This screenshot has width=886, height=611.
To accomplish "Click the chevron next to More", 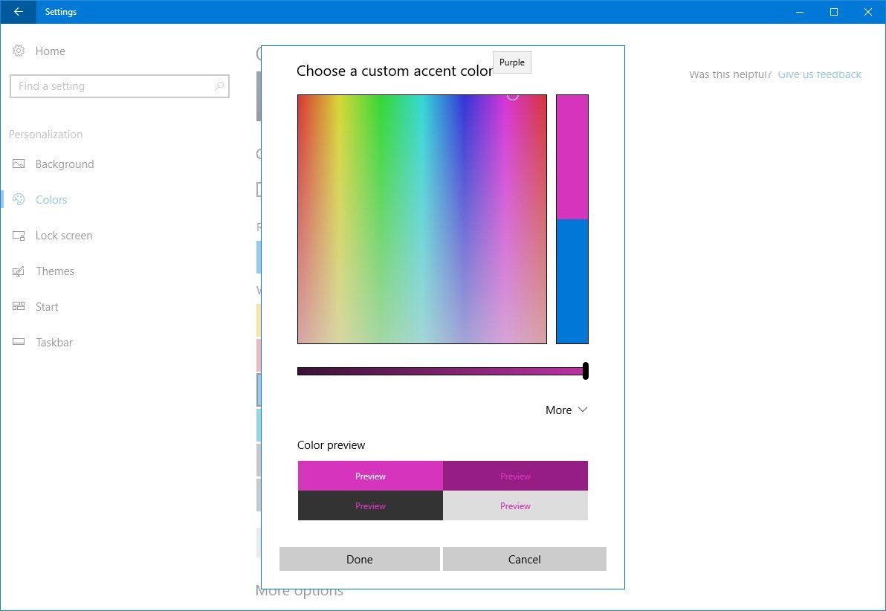I will coord(583,410).
